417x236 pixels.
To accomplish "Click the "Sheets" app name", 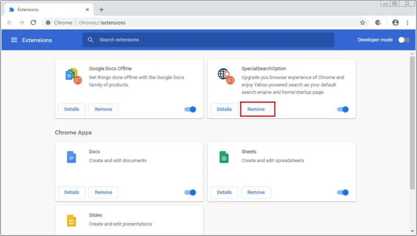I will tap(249, 152).
